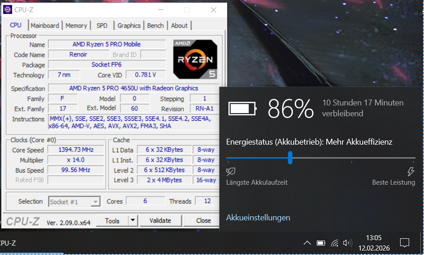Click the power mode slider handle
Screen dimensions: 424x255
click(x=290, y=158)
